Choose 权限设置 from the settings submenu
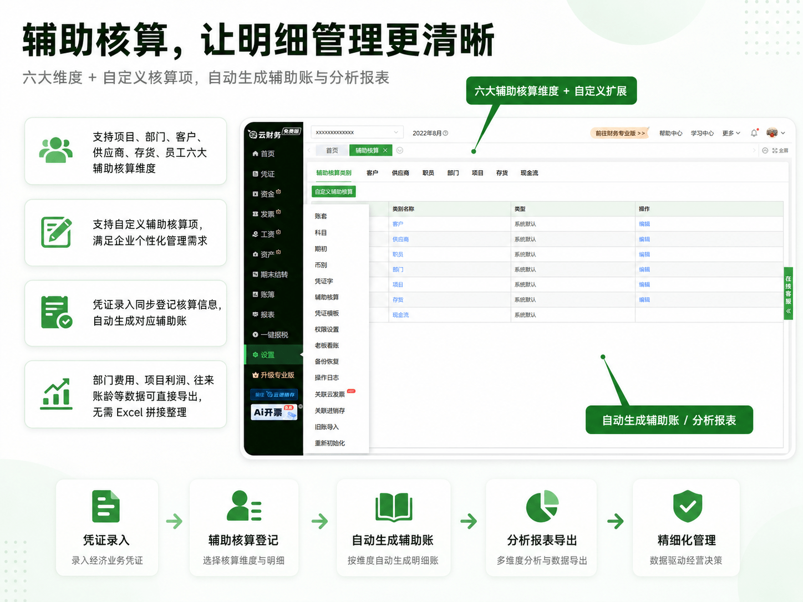The height and width of the screenshot is (602, 803). [x=327, y=329]
